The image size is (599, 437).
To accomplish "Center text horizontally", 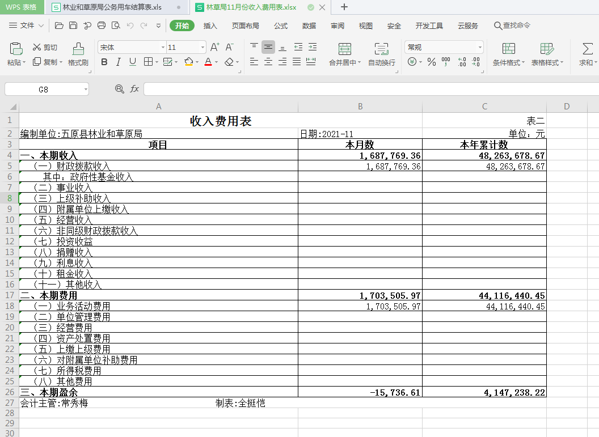I will point(268,62).
